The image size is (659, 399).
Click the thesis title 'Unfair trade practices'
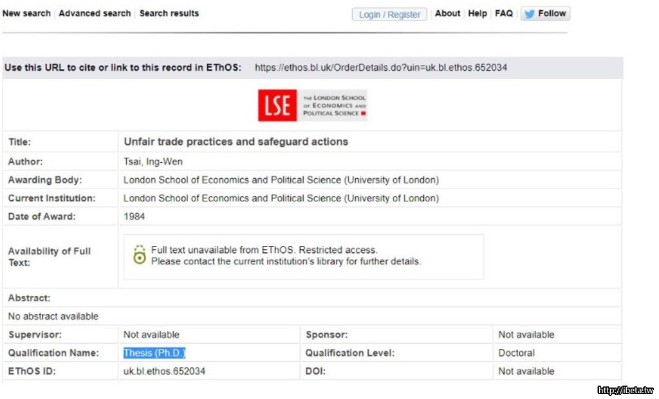(x=236, y=142)
